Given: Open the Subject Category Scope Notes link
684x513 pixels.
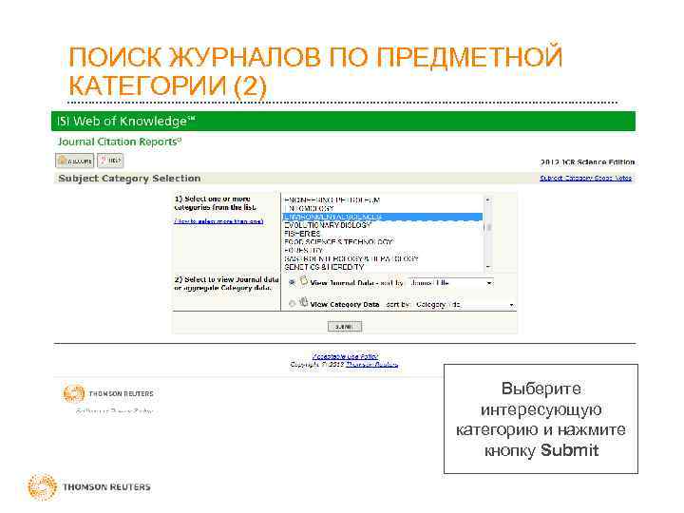Looking at the screenshot, I should [586, 178].
